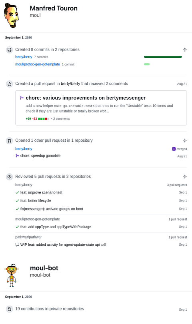Click merged PR icon before chore: speedup gomobile
Screen dimensions: 192x324
[17, 156]
